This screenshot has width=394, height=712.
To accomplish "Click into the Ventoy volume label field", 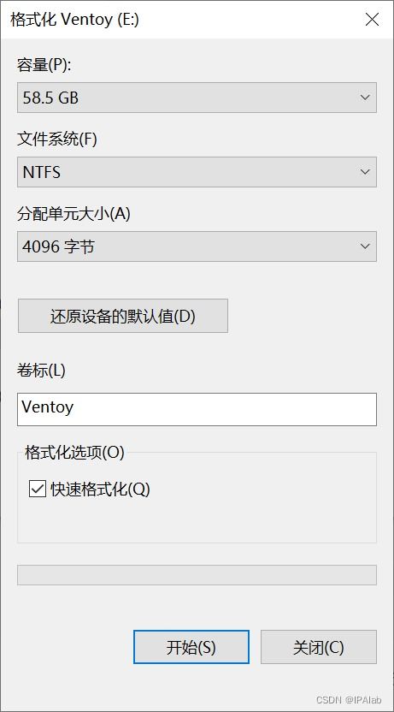I will point(197,410).
